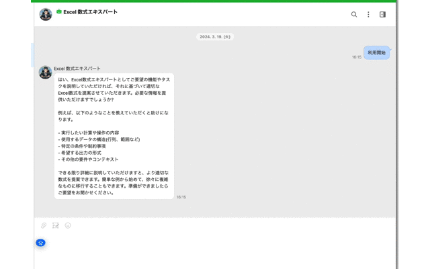Click the screen capture icon
The height and width of the screenshot is (269, 430).
(56, 225)
